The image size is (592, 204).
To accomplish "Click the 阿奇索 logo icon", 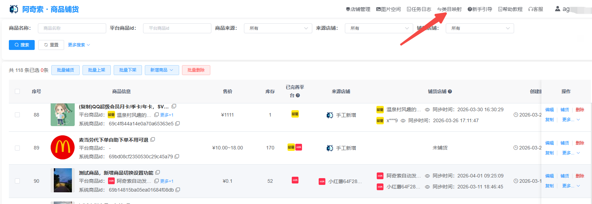I will [14, 9].
